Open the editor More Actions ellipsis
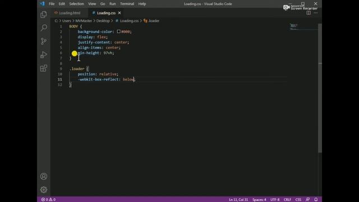The image size is (359, 202). pos(316,13)
